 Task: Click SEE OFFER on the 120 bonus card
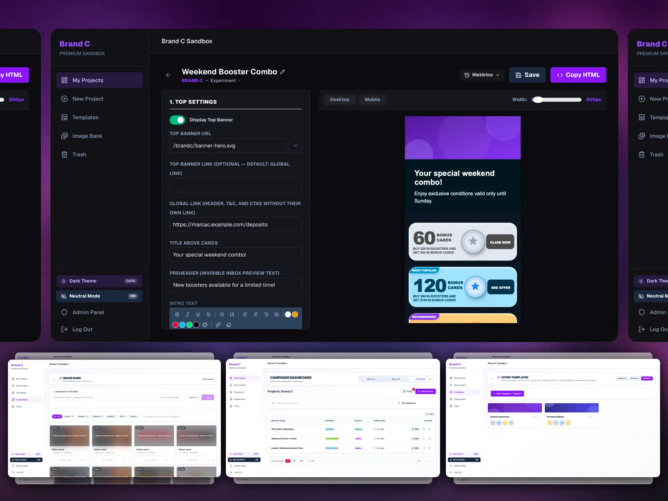pyautogui.click(x=501, y=287)
